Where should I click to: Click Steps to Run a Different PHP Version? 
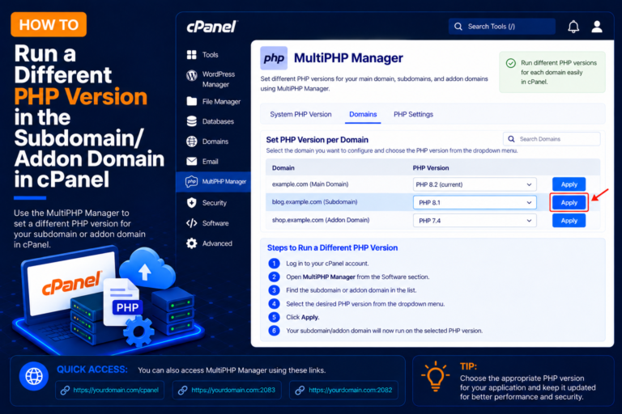(332, 248)
